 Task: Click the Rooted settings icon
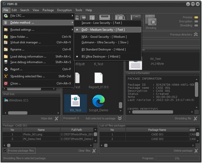click(x=6, y=30)
